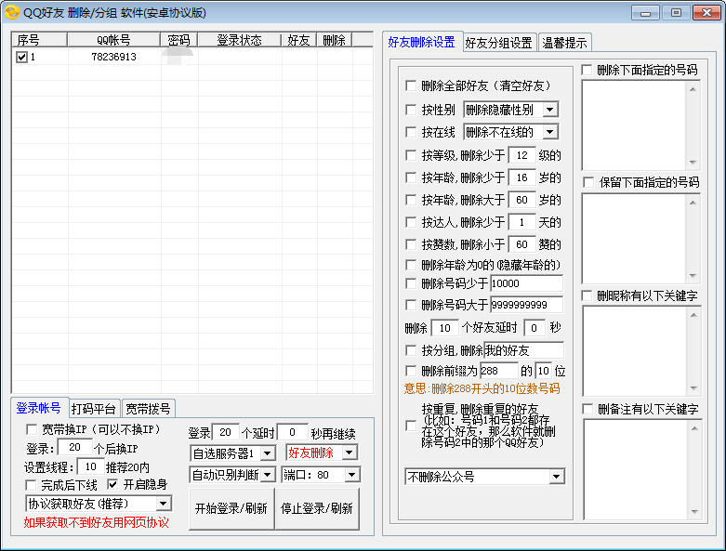The width and height of the screenshot is (726, 551).
Task: Click the 删除号码大于 field showing 9999999999
Action: [527, 305]
